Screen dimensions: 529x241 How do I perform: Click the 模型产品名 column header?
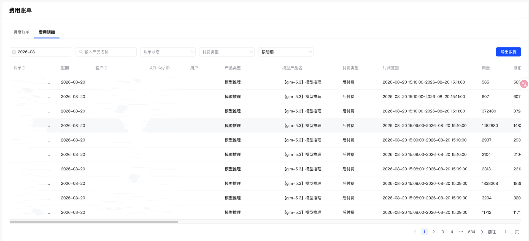[x=292, y=68]
